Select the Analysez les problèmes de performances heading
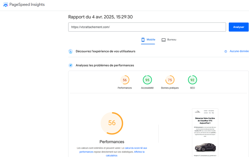Viewport: 249px width, 157px height. 105,65
